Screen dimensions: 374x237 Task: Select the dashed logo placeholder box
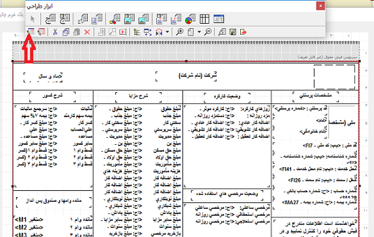pyautogui.click(x=334, y=77)
